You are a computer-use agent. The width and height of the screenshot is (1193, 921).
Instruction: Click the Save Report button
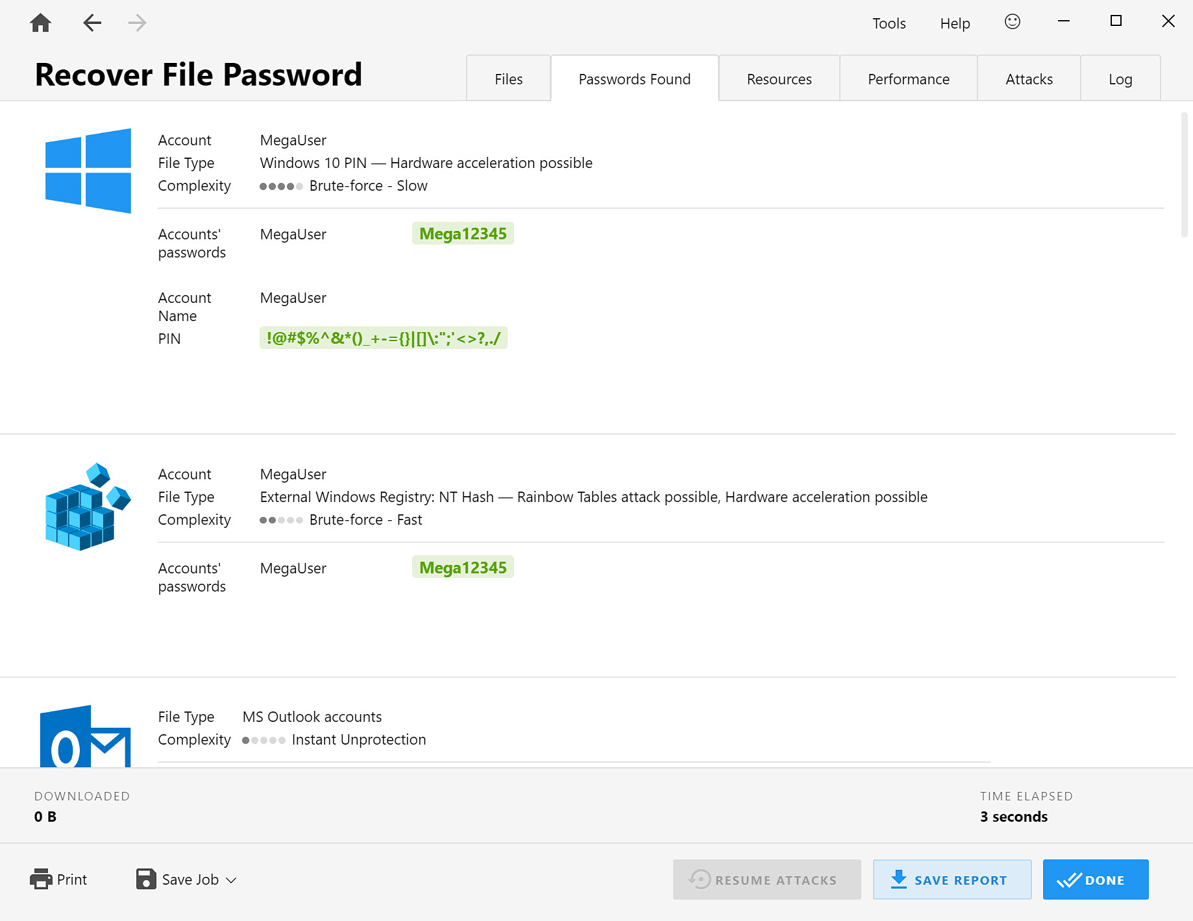952,879
